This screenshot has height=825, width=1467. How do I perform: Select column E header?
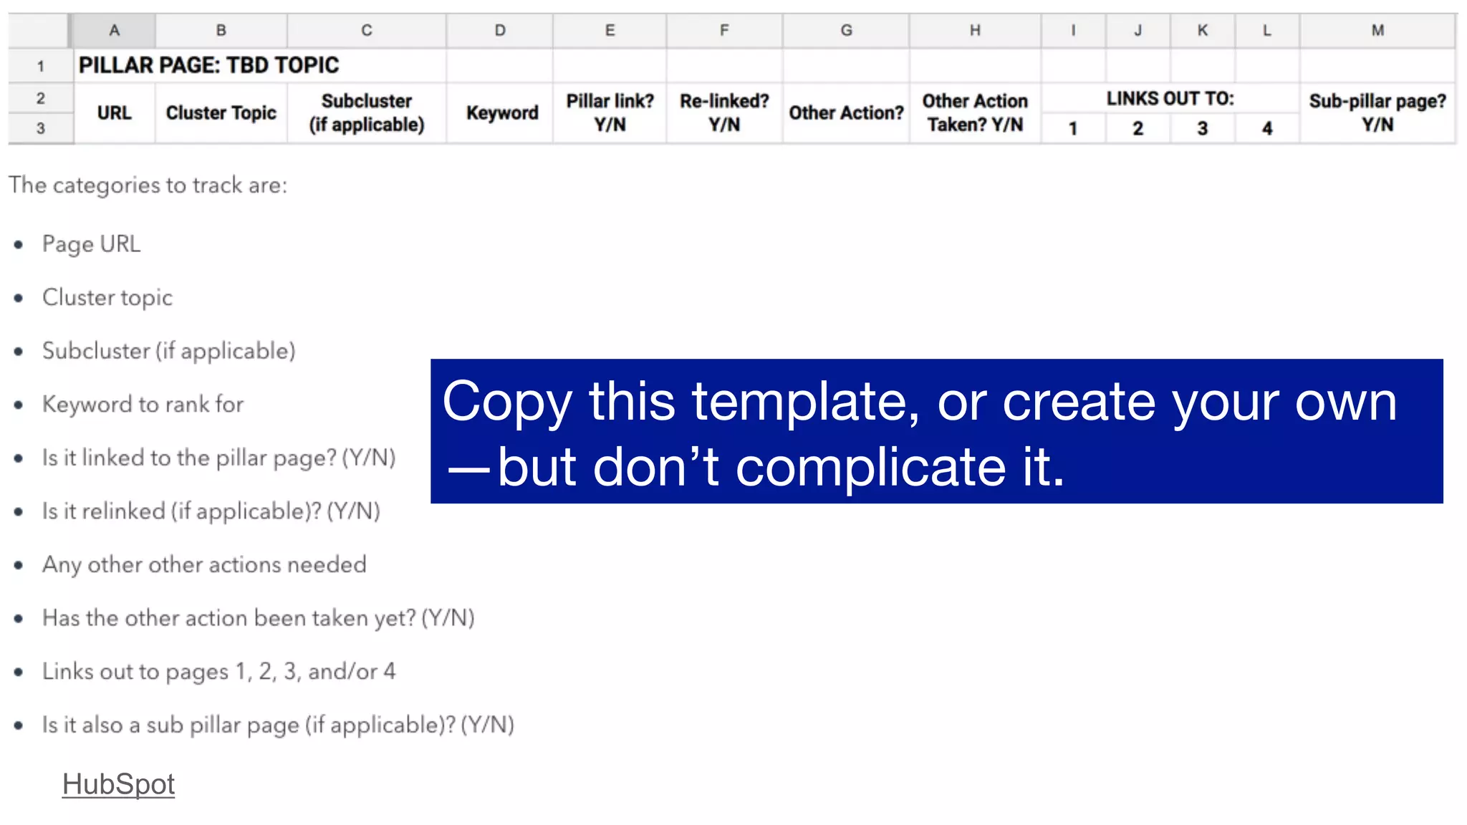pyautogui.click(x=610, y=31)
